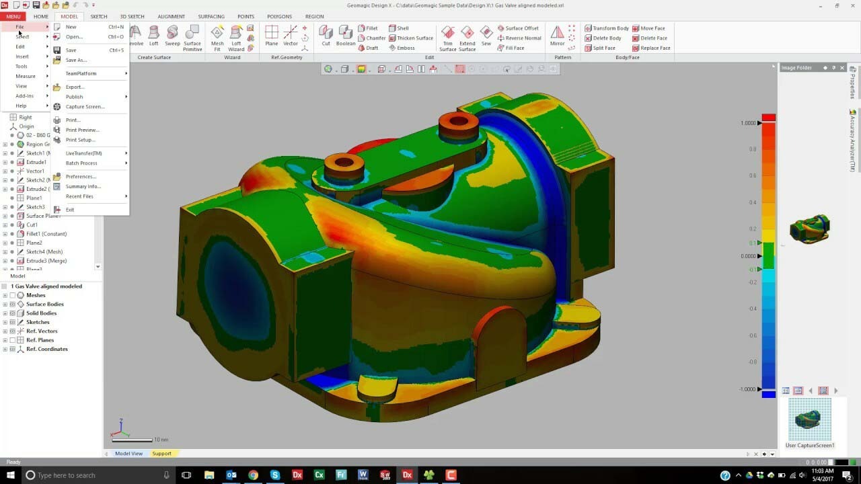Image resolution: width=861 pixels, height=484 pixels.
Task: Select the Boolean tool
Action: (346, 36)
